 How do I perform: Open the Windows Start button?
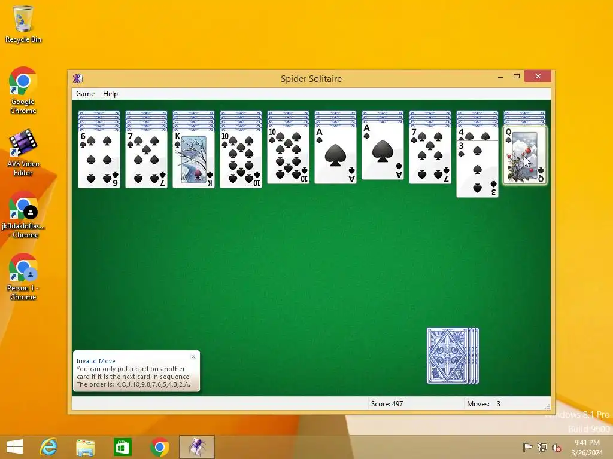point(15,447)
